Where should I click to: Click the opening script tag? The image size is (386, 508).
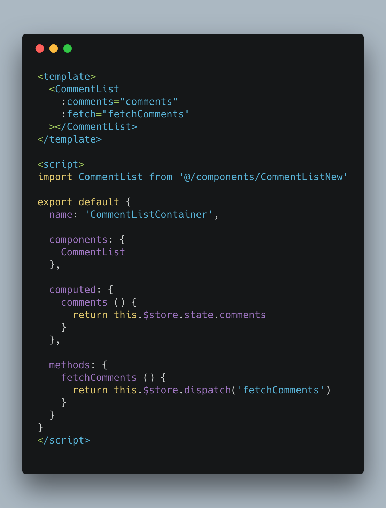click(x=61, y=164)
